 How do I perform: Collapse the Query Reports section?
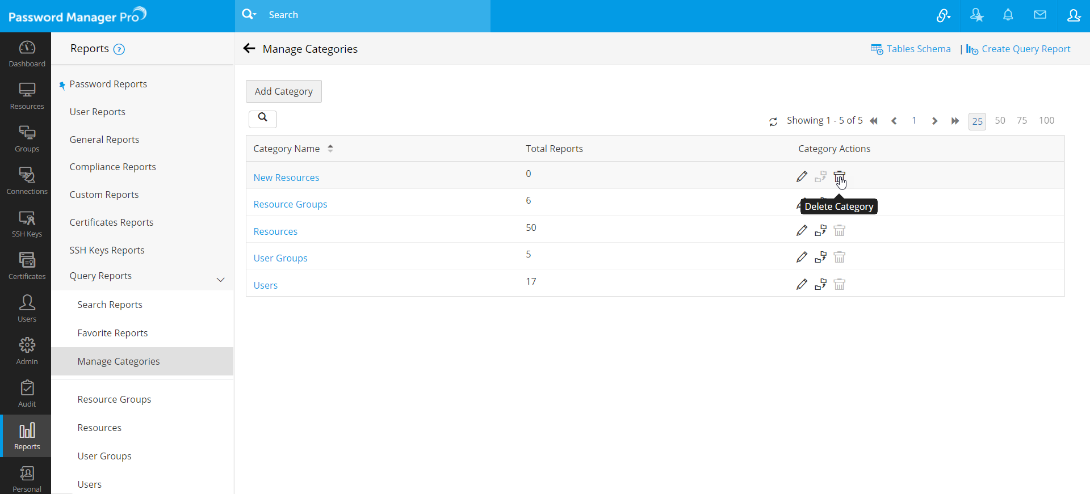click(220, 280)
